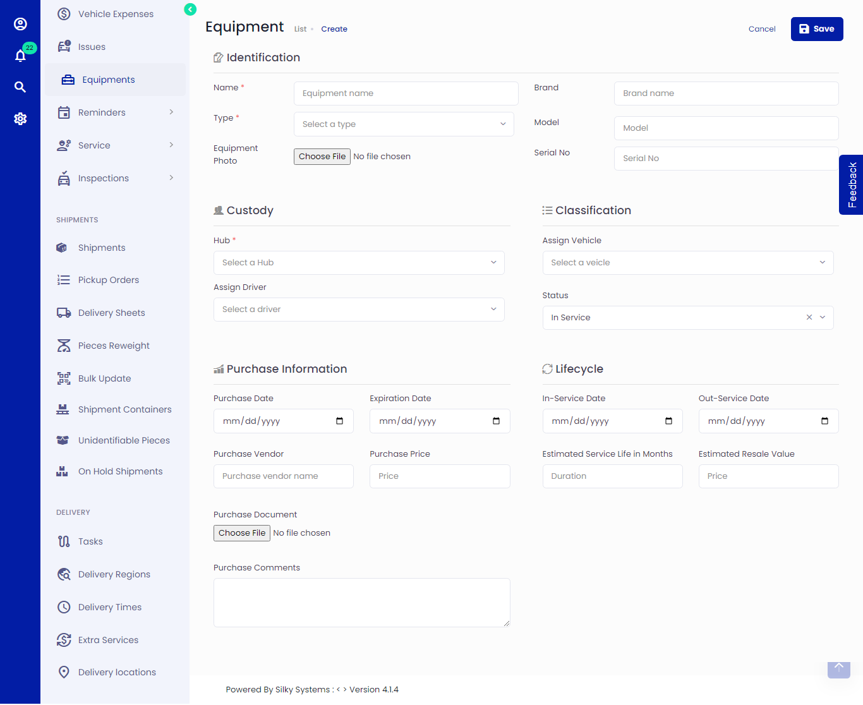This screenshot has height=705, width=863.
Task: Open the Select a Hub dropdown
Action: pos(359,263)
